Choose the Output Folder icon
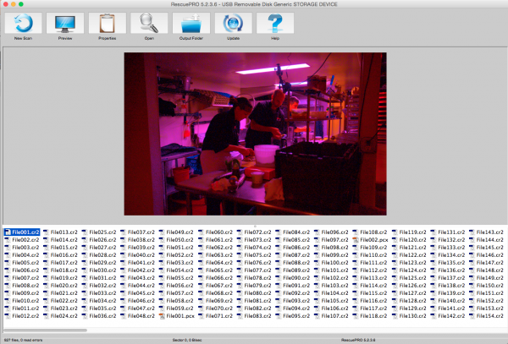 click(190, 25)
